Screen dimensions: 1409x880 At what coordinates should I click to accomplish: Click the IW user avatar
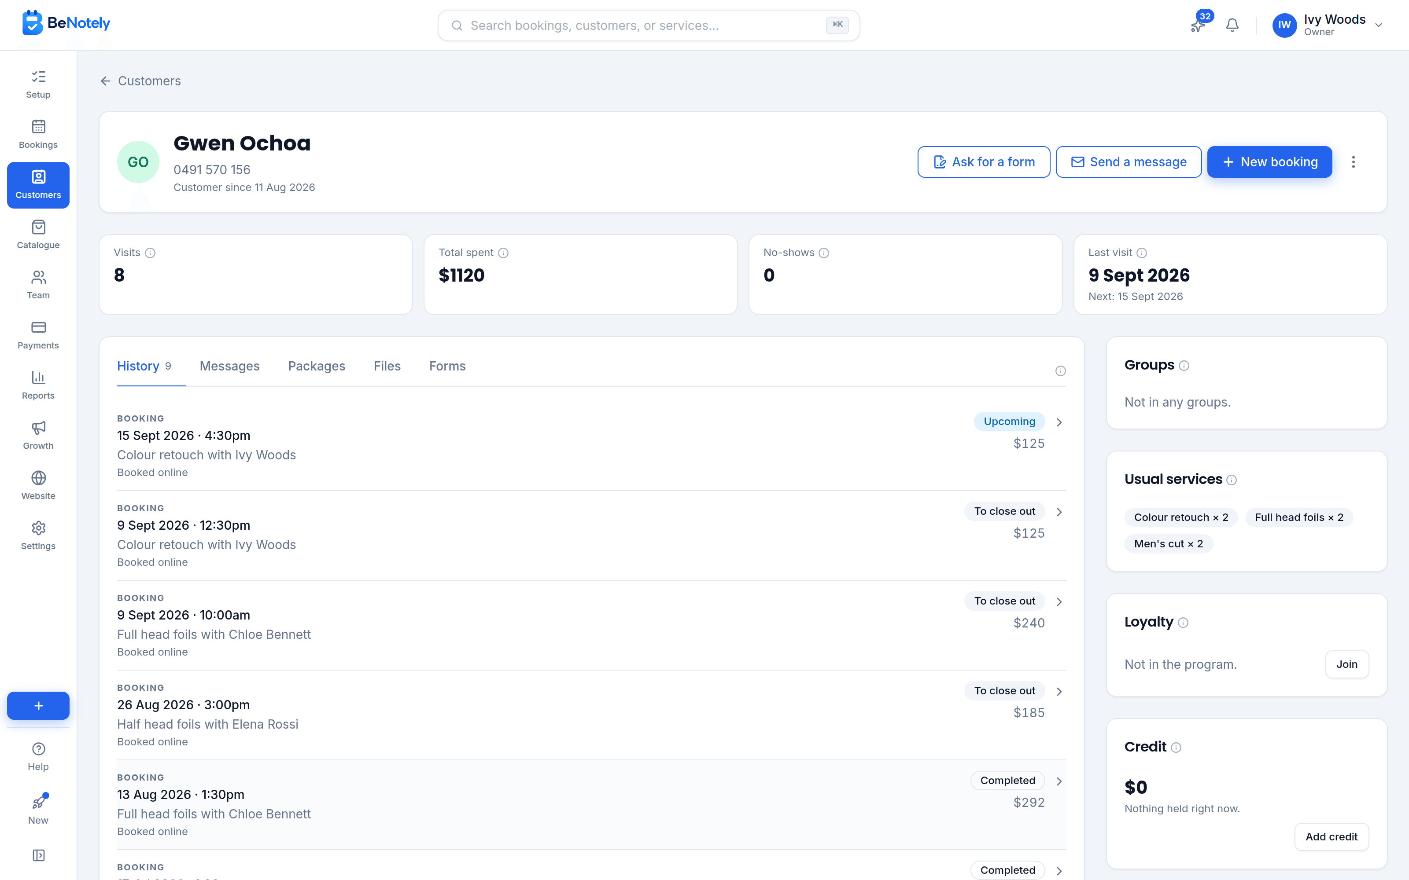coord(1284,25)
